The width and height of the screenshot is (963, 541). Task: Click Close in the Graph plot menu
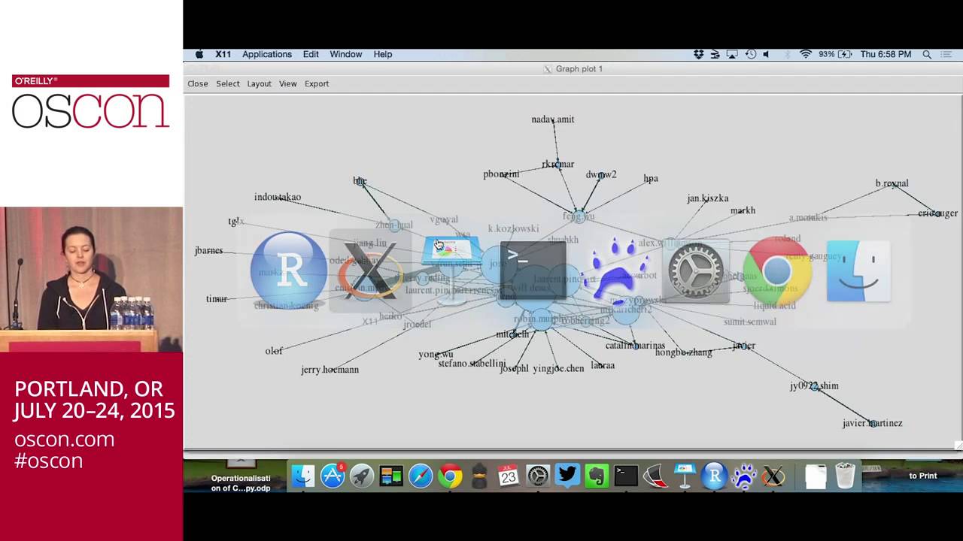[x=198, y=83]
